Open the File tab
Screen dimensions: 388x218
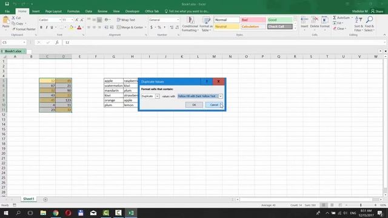click(x=7, y=11)
